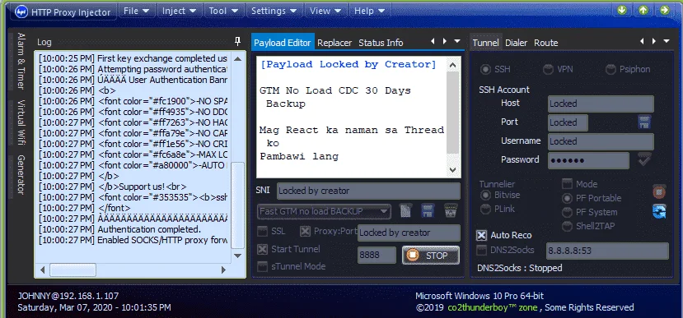Click the log vertical scrollbar down arrow

[237, 256]
